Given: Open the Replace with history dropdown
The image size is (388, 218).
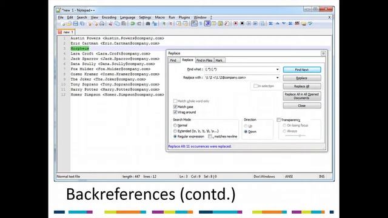Looking at the screenshot, I should point(278,78).
